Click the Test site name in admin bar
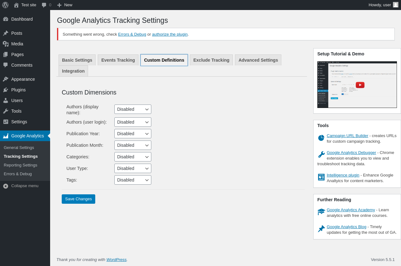Image resolution: width=401 pixels, height=266 pixels. [x=29, y=5]
